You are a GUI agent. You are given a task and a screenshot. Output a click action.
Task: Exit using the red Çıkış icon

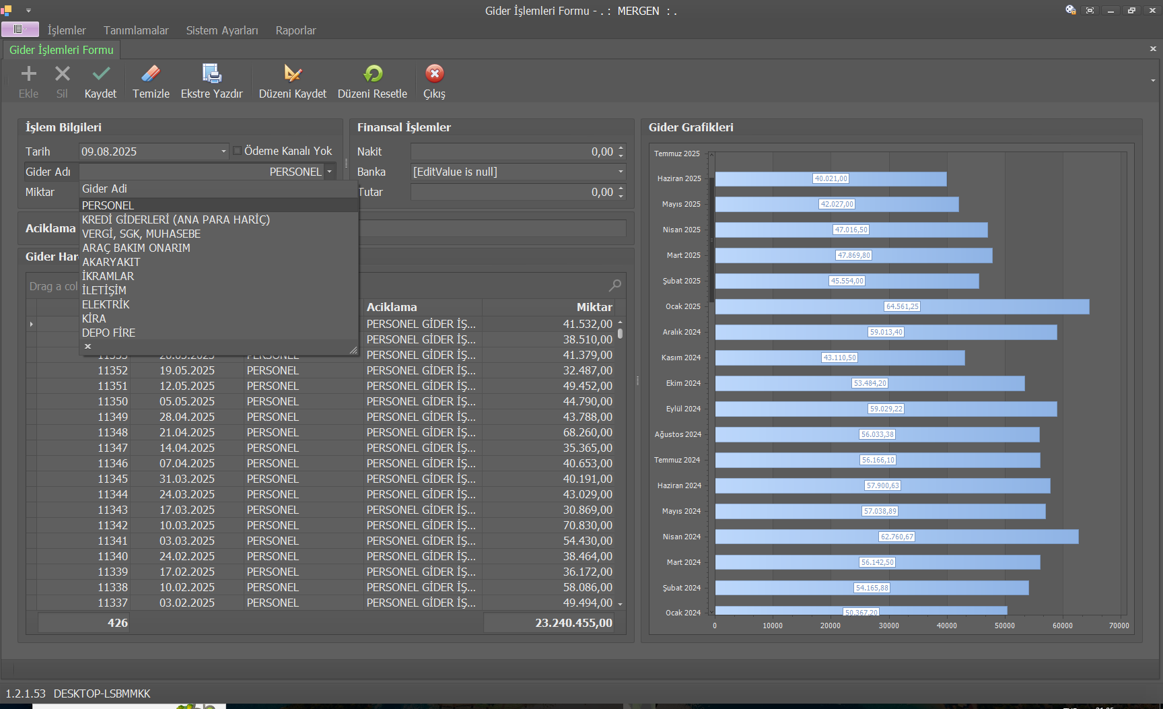click(434, 74)
